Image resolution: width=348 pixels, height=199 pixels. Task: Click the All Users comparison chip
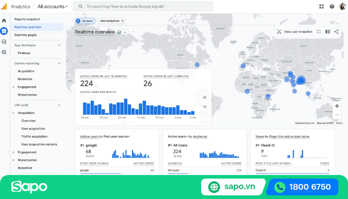point(85,21)
